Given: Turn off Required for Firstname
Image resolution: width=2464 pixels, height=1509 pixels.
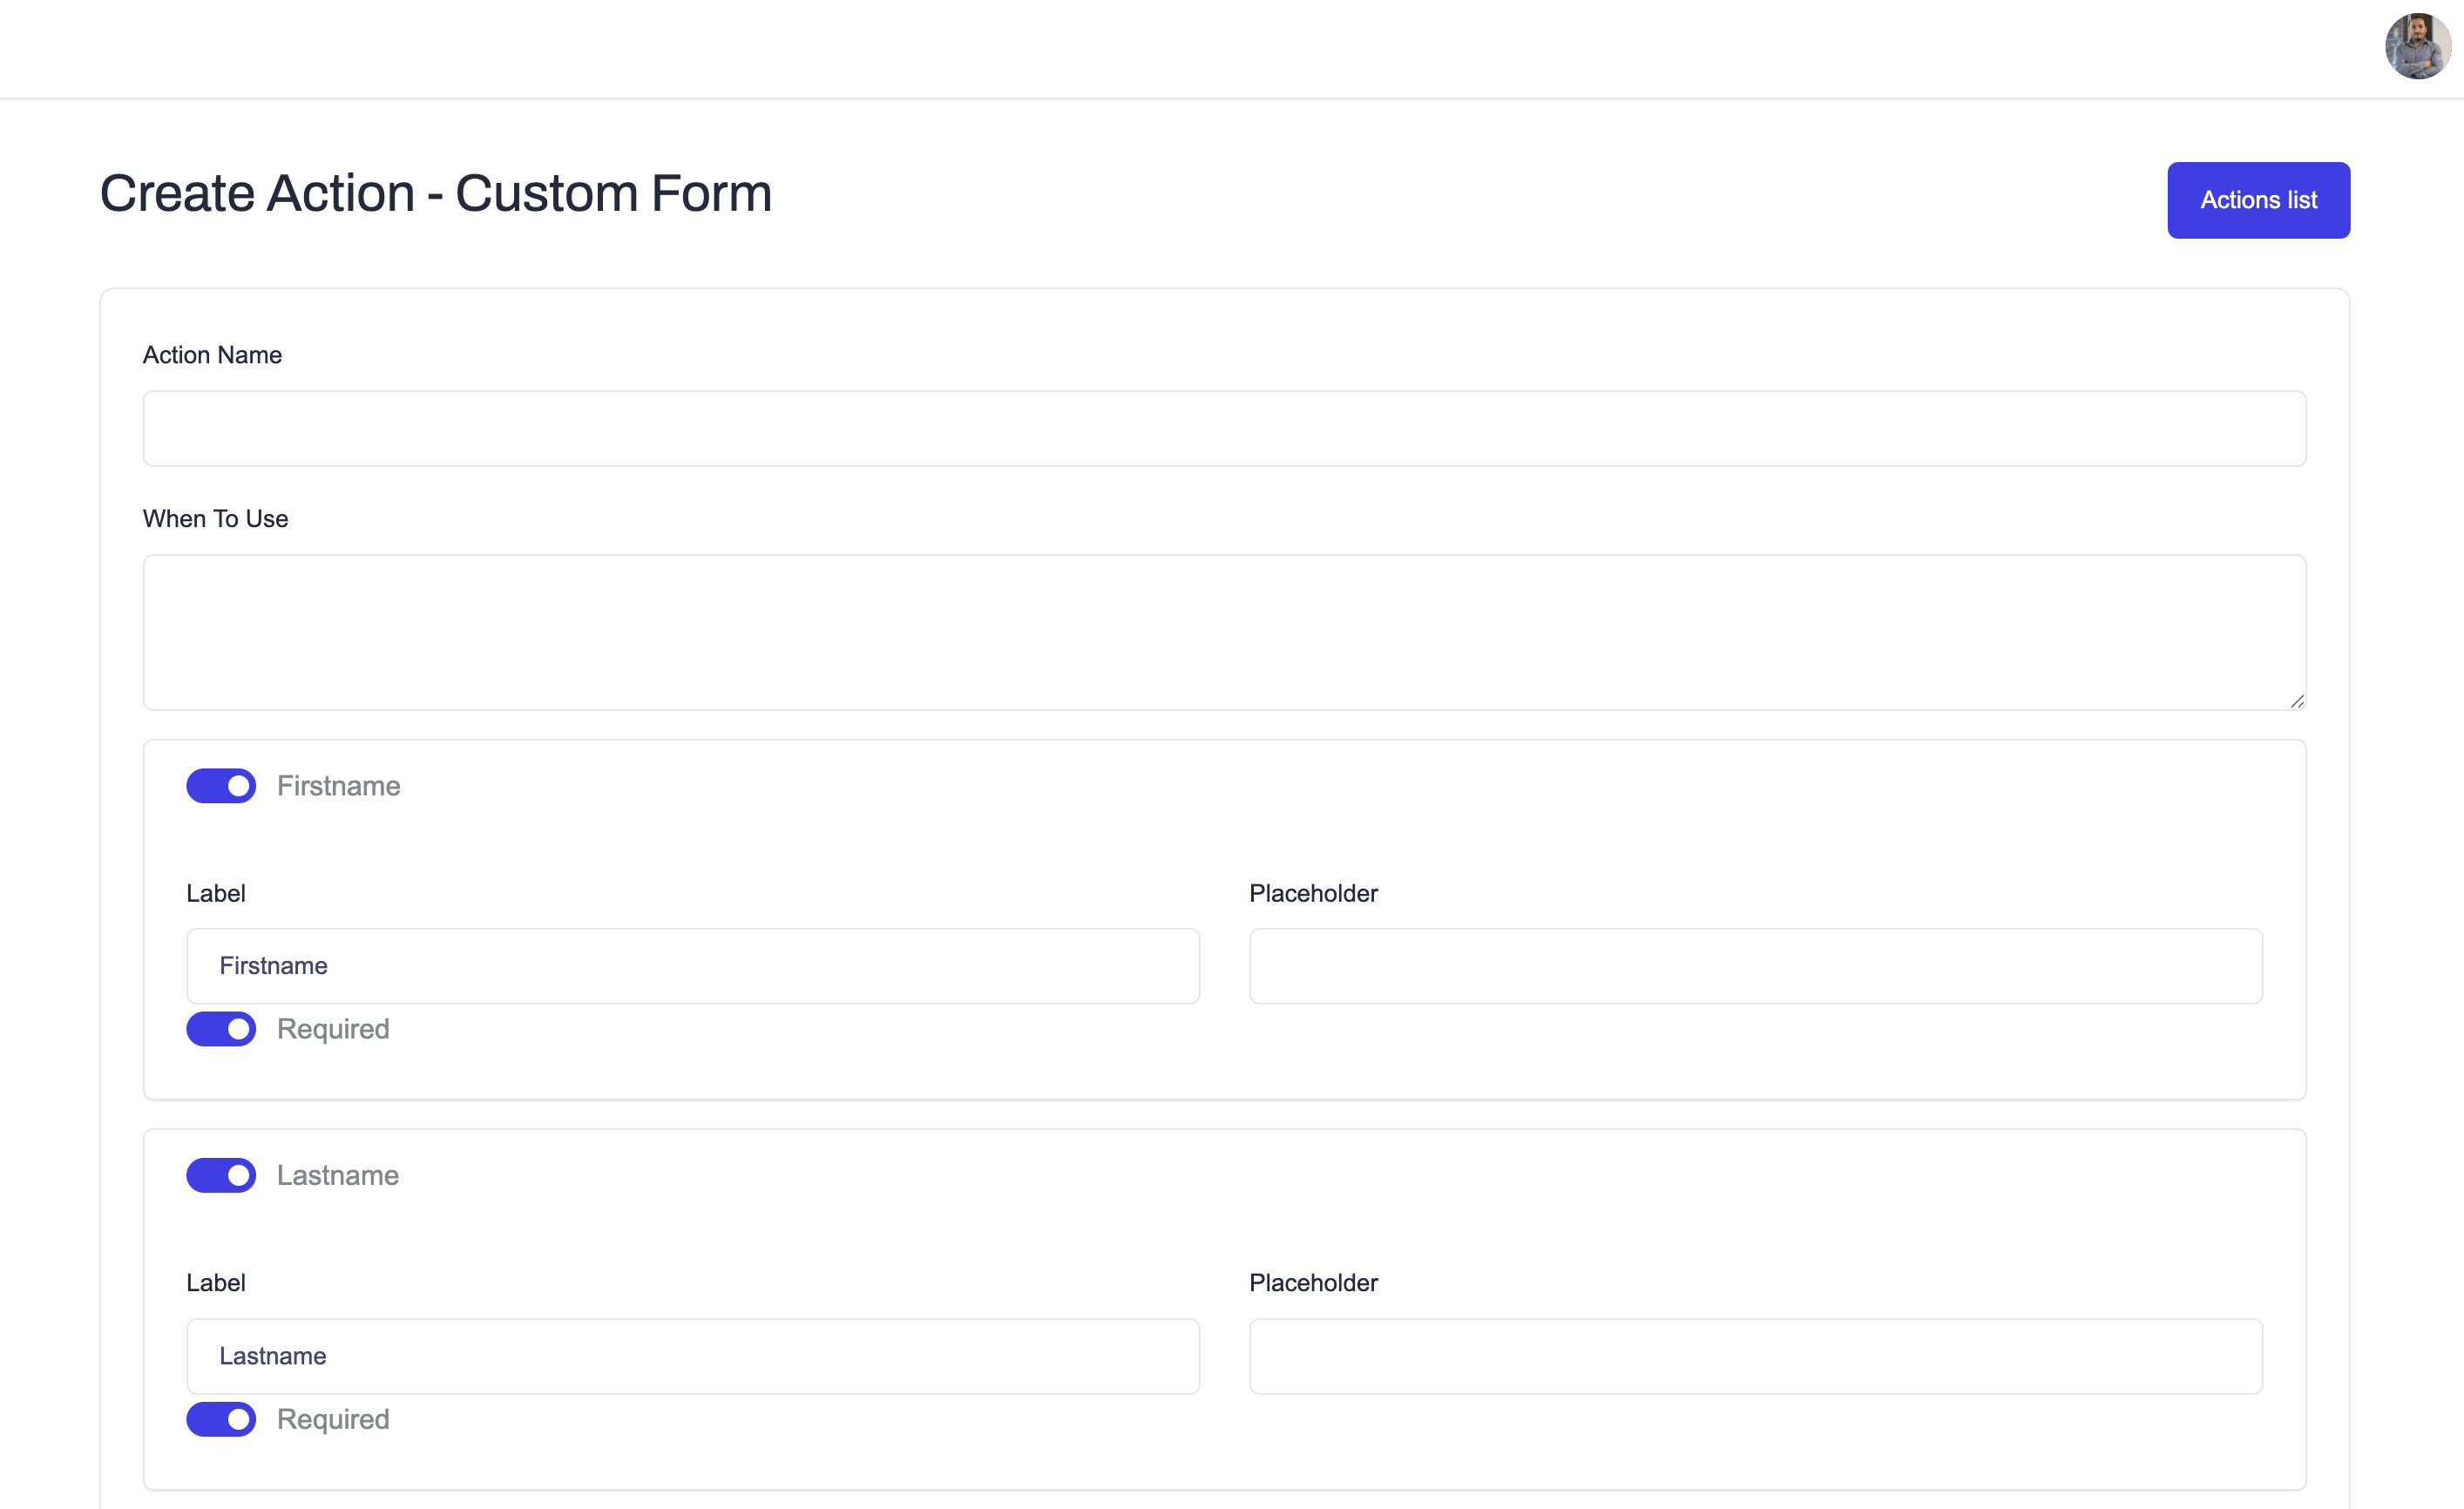Looking at the screenshot, I should 221,1029.
